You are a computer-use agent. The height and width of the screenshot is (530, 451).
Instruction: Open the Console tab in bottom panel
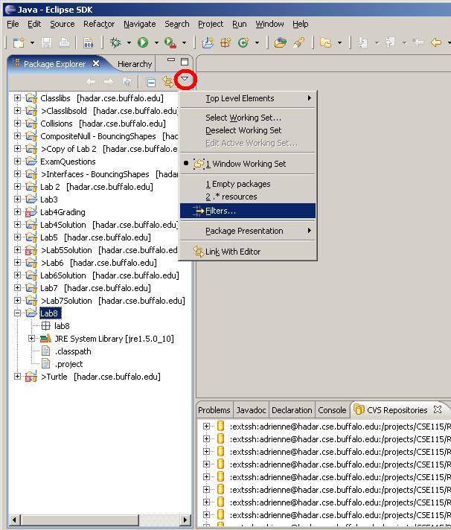(332, 410)
